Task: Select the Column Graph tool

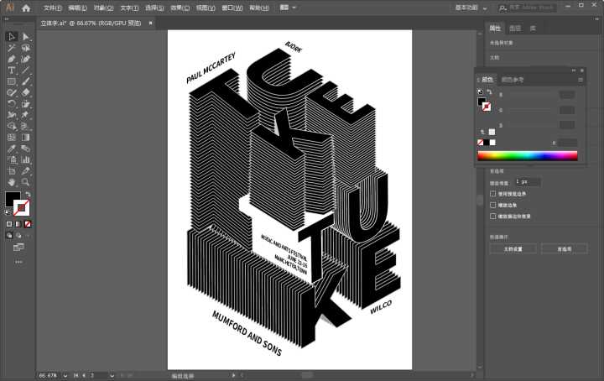Action: 26,159
